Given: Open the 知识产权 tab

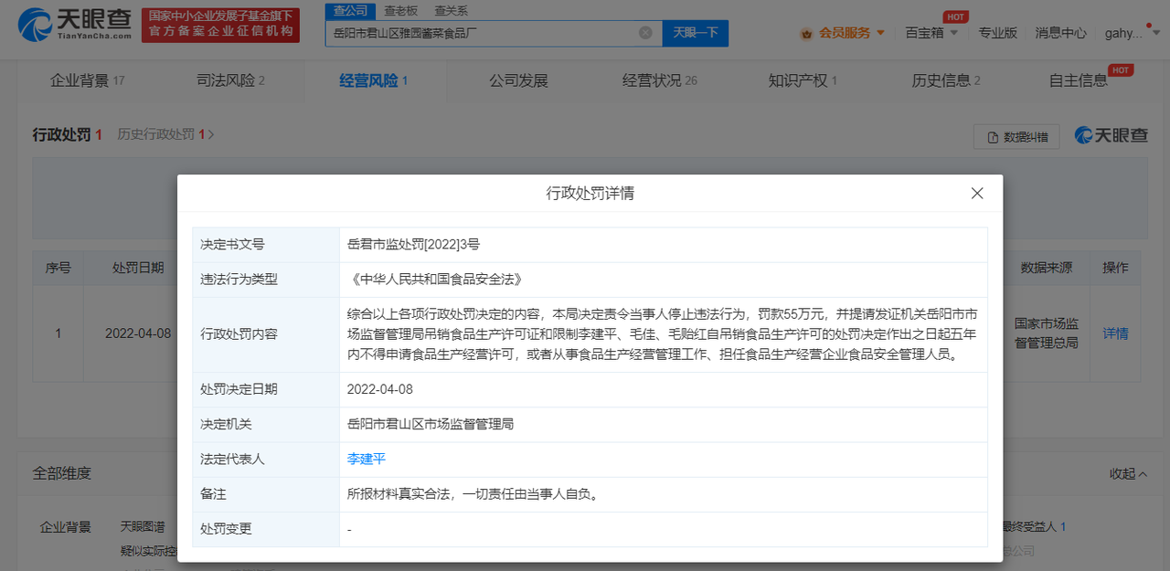Looking at the screenshot, I should click(803, 80).
